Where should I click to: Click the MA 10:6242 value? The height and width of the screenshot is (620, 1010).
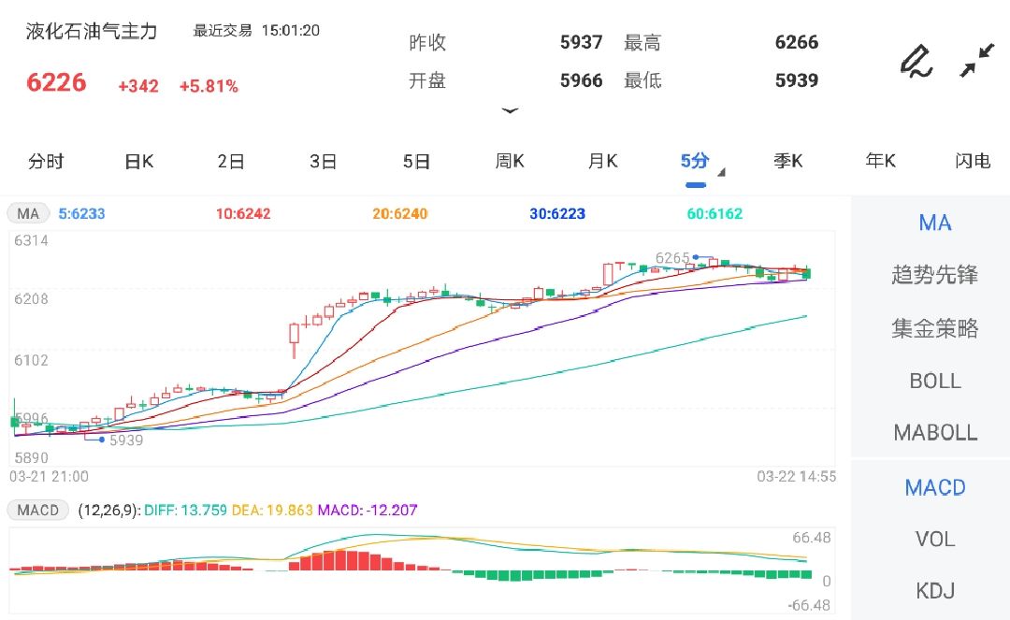[243, 214]
